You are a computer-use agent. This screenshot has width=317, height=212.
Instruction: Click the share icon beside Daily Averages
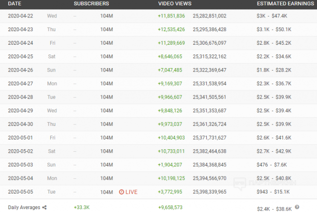[44, 207]
